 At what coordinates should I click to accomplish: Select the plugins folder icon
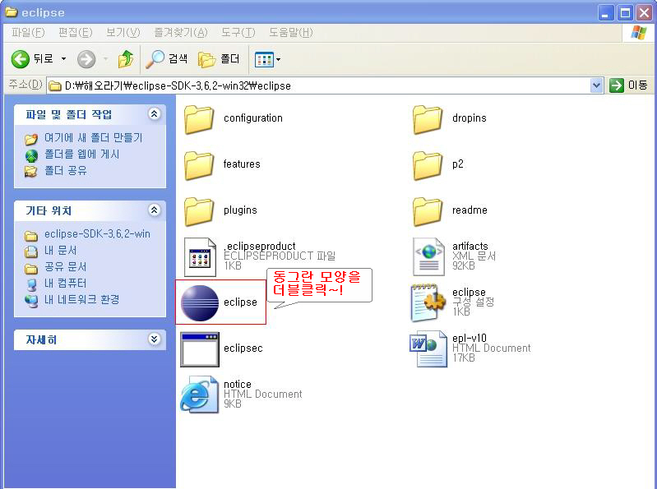click(x=199, y=211)
